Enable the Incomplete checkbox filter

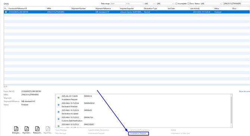[176, 3]
